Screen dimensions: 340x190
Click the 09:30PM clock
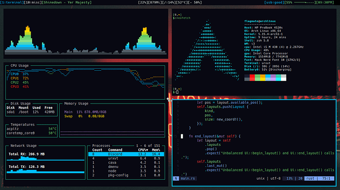pos(325,2)
